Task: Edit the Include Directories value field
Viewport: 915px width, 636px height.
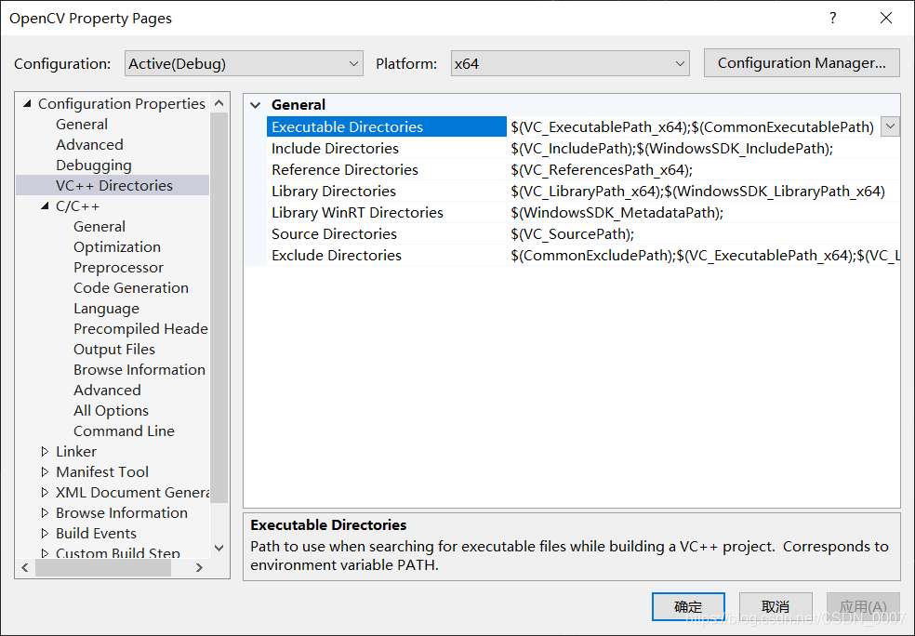Action: click(x=703, y=148)
